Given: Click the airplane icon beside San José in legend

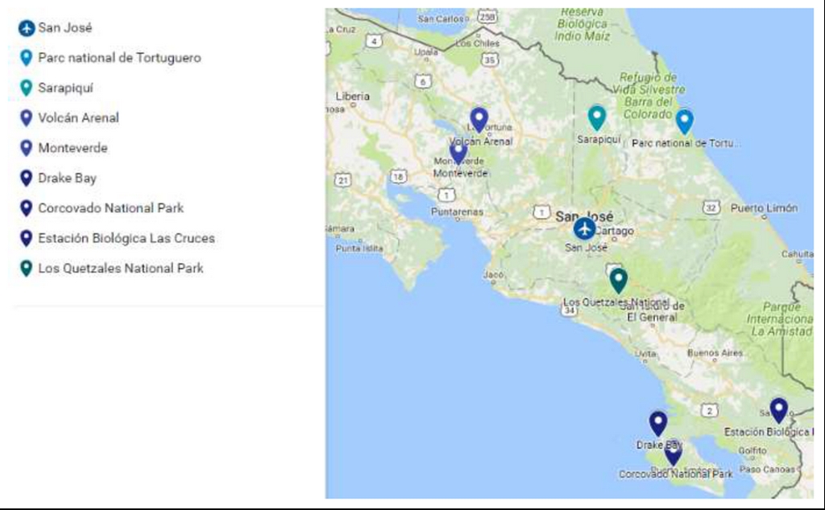Looking at the screenshot, I should [x=27, y=28].
